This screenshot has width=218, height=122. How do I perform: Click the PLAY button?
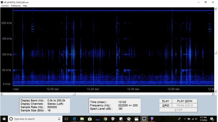pos(166,101)
